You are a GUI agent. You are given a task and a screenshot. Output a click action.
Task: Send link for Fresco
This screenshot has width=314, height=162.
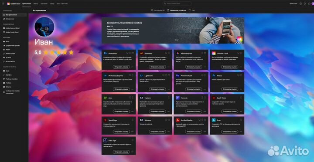pos(229,89)
